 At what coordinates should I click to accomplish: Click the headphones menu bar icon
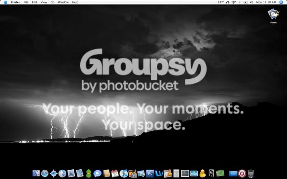click(x=228, y=2)
